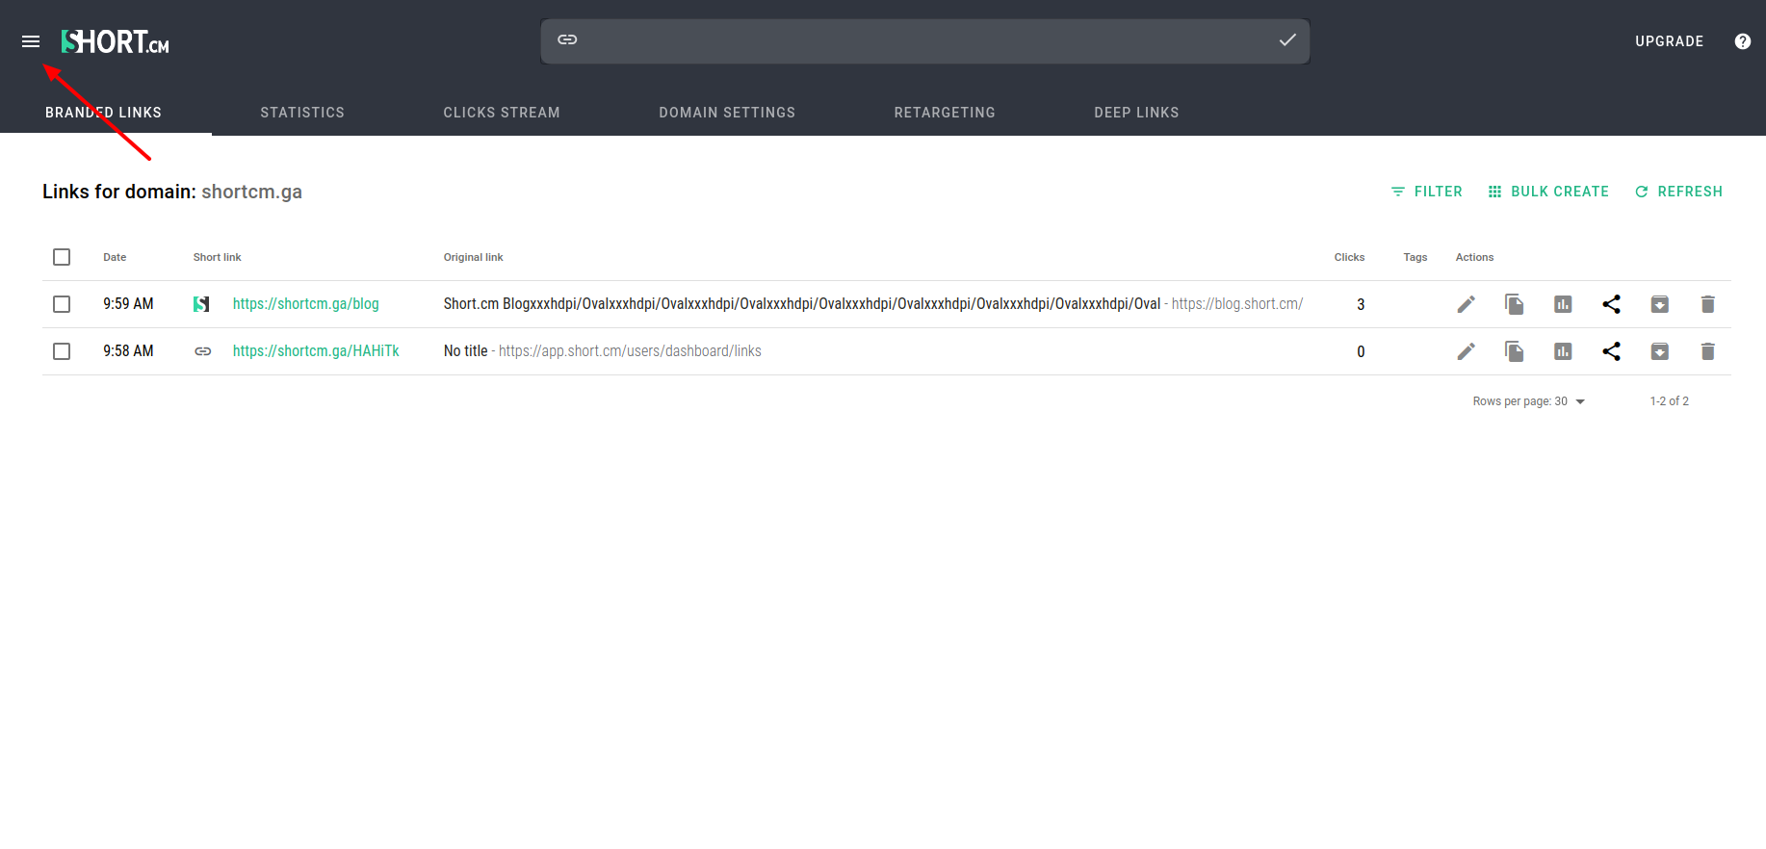Click the '1-2 of 2' pagination text

1670,401
